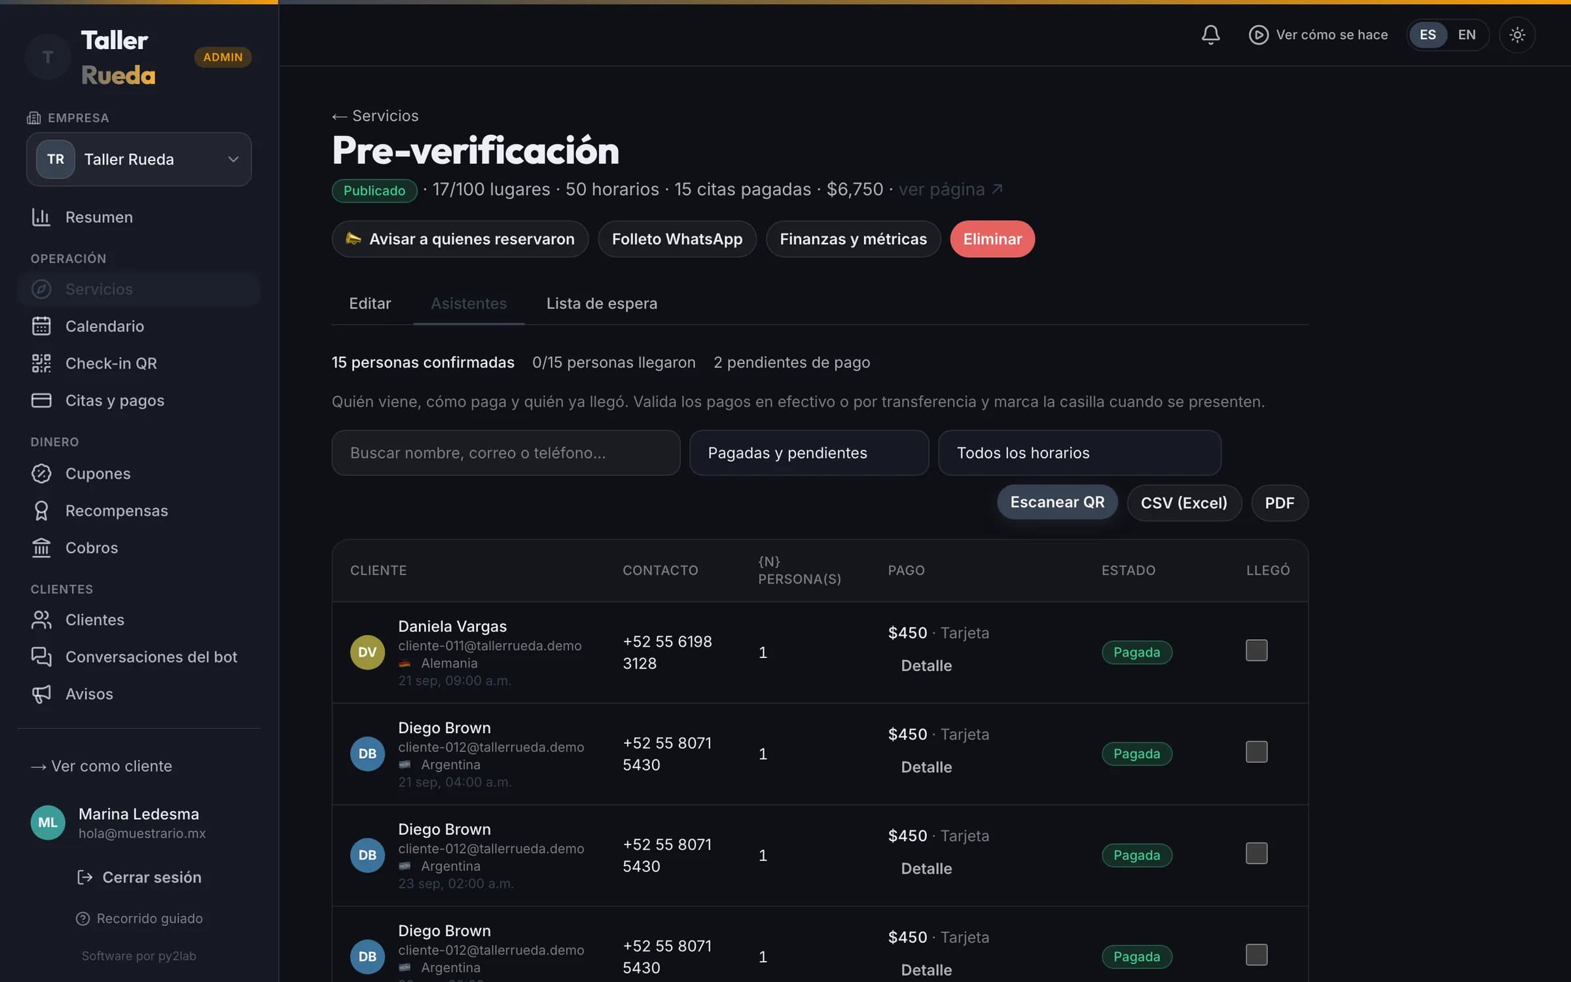Image resolution: width=1571 pixels, height=982 pixels.
Task: Click Marina Ledesma ML avatar
Action: click(x=48, y=822)
